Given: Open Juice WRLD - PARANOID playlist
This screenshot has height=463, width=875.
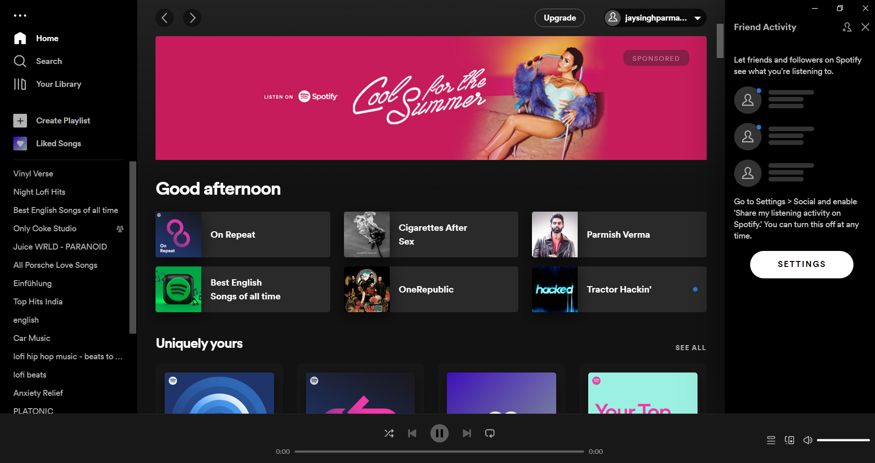Looking at the screenshot, I should pos(60,247).
